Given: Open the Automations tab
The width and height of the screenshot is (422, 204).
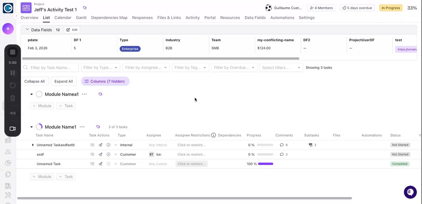Looking at the screenshot, I should (282, 17).
